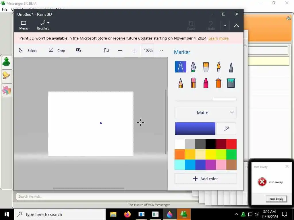Open the File menu in Messenger

coord(5,9)
